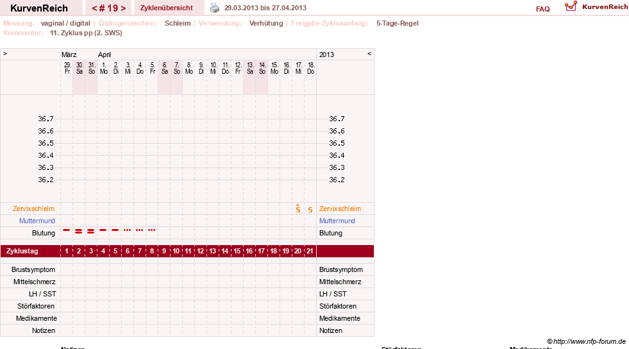Click 'Schleim' estrogen sign value
Image resolution: width=629 pixels, height=349 pixels.
coord(178,23)
